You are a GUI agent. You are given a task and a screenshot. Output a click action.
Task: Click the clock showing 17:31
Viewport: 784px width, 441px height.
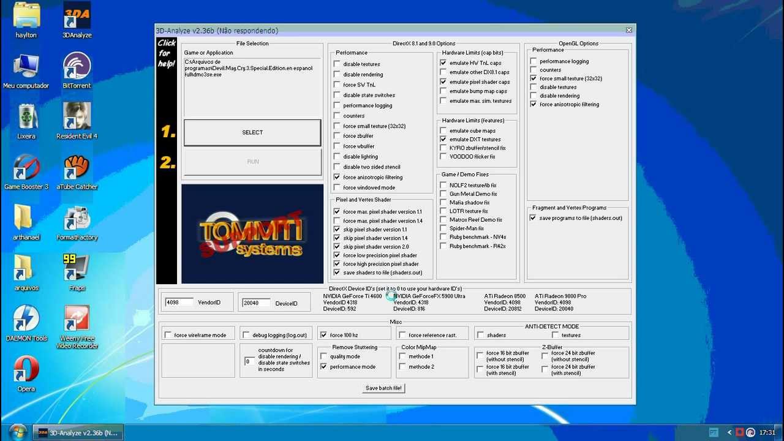767,432
